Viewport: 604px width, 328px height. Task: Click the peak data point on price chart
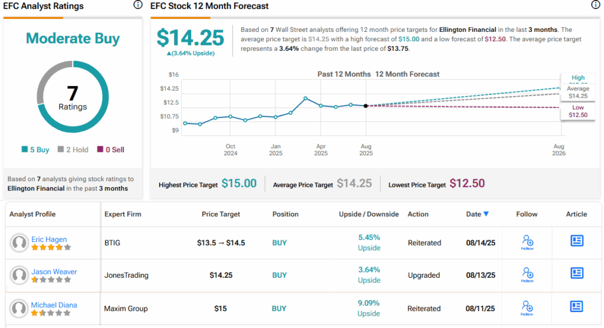[x=306, y=99]
